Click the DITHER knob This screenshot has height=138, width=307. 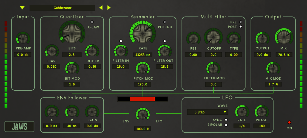92,51
